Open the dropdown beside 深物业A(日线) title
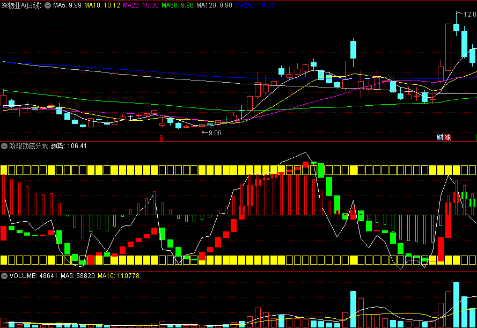The image size is (477, 328). coord(48,5)
